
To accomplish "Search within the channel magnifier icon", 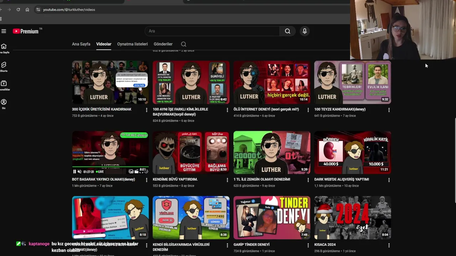I will coord(183,44).
